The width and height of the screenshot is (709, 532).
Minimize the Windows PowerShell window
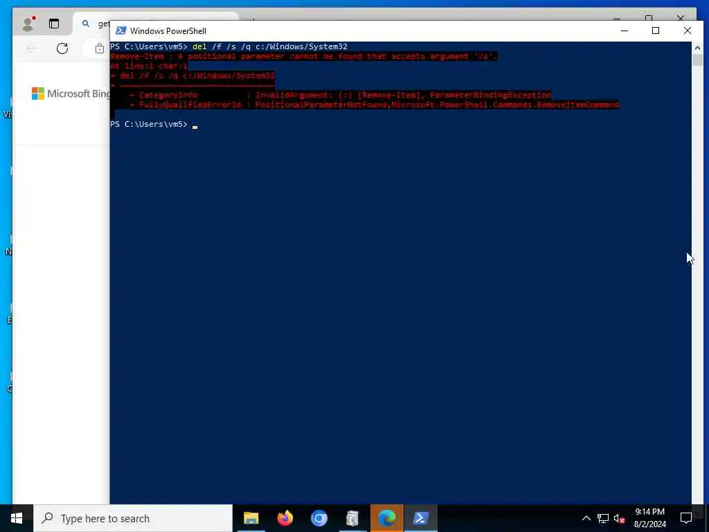pyautogui.click(x=625, y=30)
